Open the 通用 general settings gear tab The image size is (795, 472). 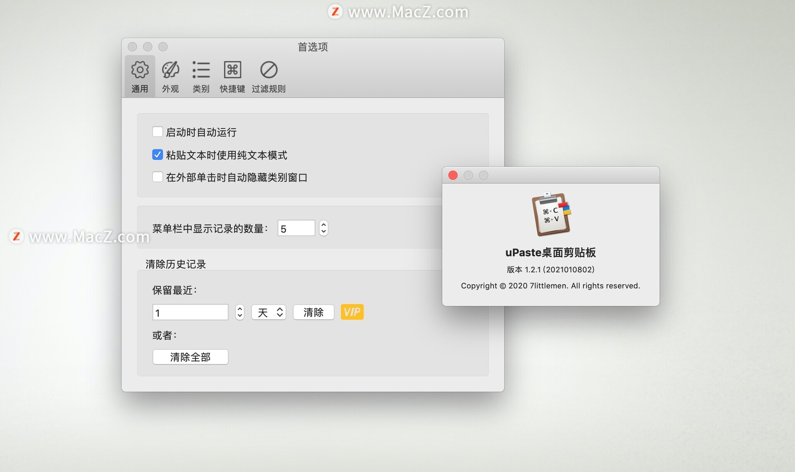pos(140,77)
